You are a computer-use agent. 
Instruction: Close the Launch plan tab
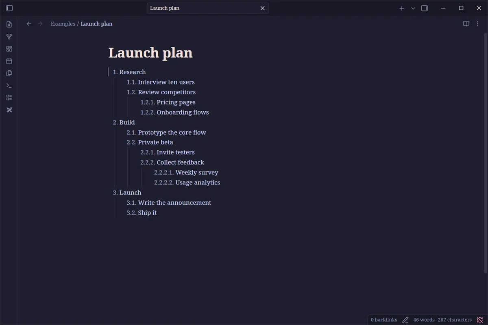(x=263, y=8)
